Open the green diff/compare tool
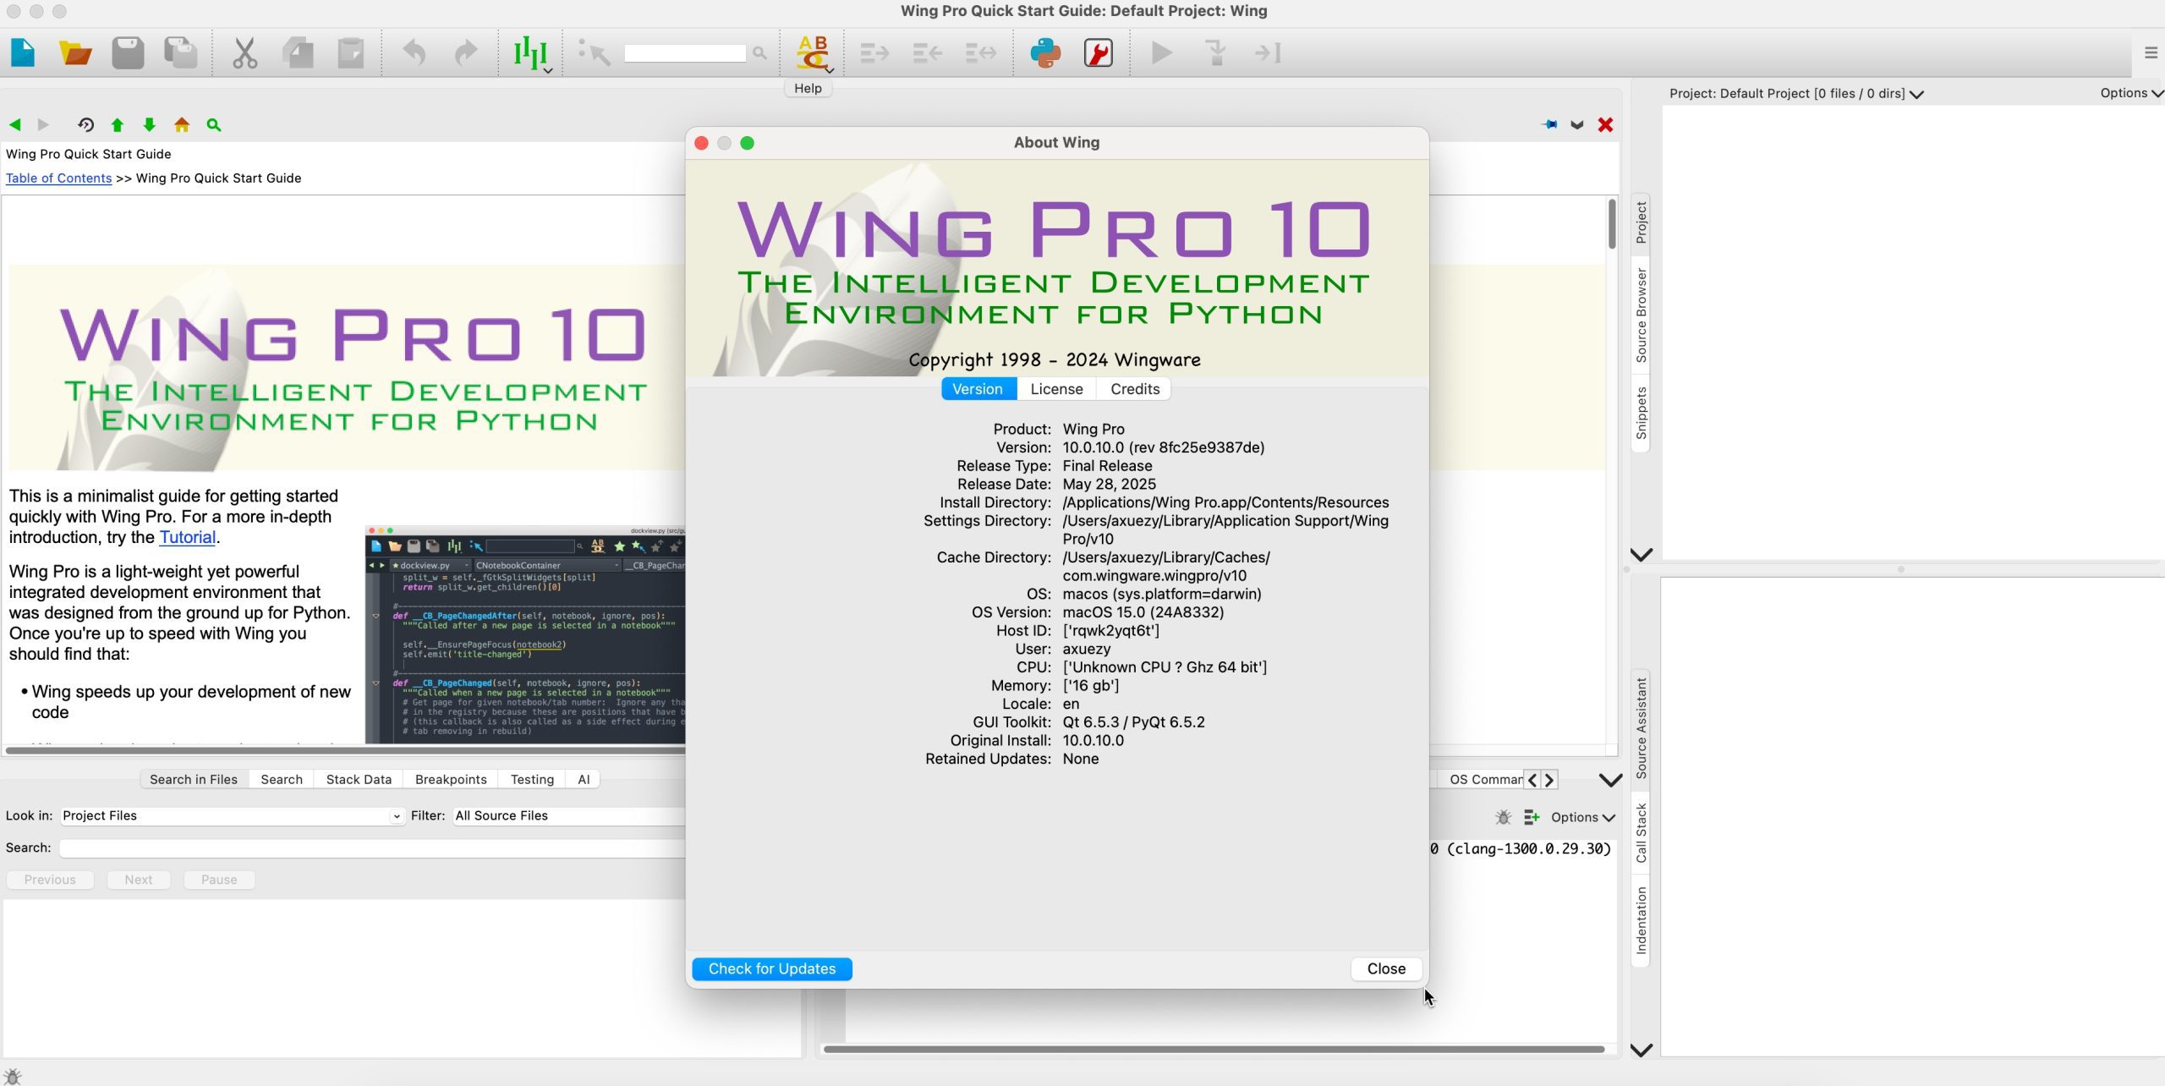Screen dimensions: 2165x1086 tap(530, 53)
